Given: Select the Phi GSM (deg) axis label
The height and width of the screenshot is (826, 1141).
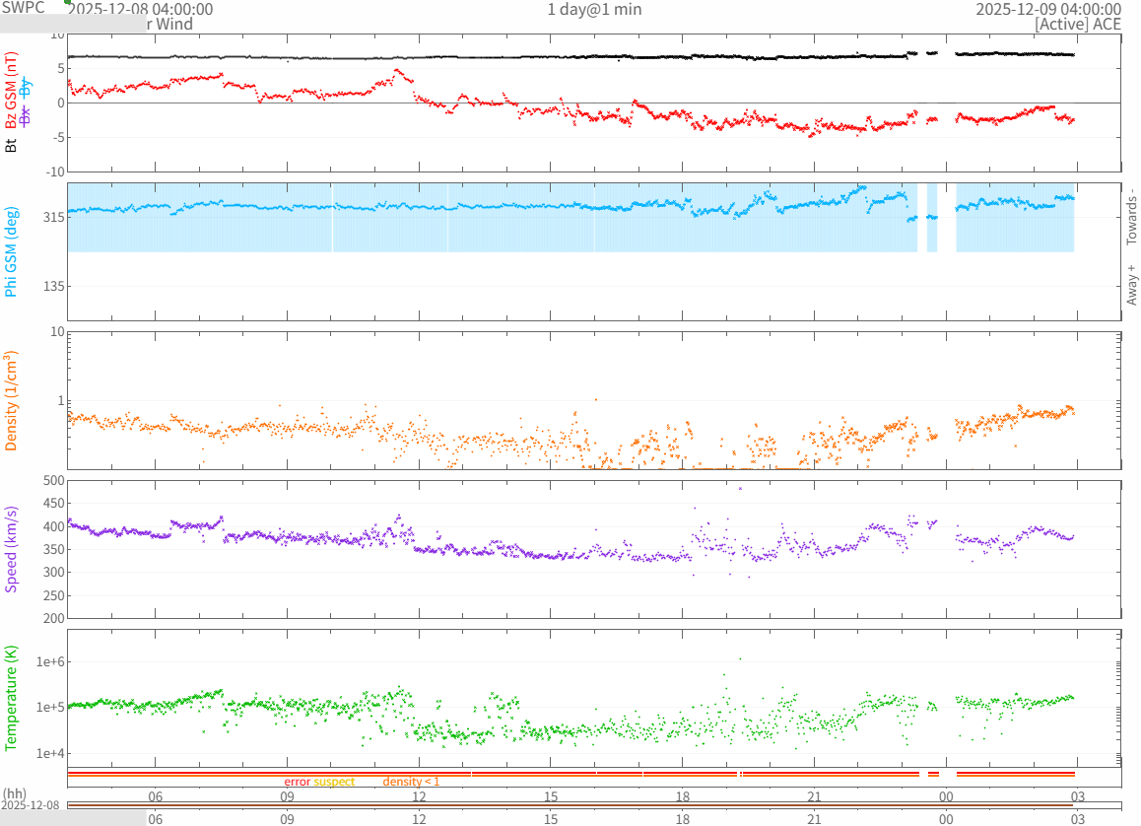Looking at the screenshot, I should point(11,250).
